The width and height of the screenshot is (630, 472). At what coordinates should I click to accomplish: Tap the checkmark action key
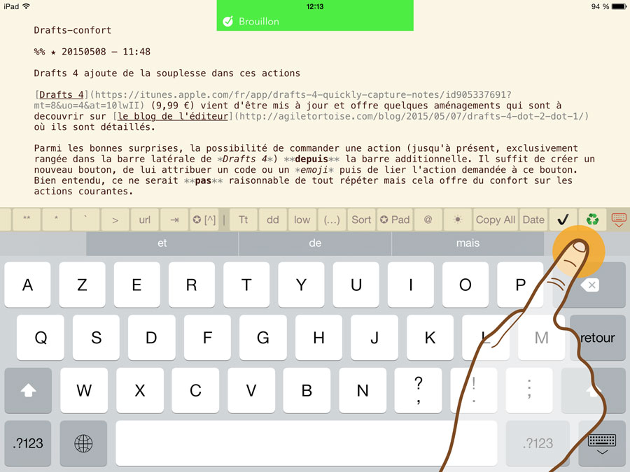pyautogui.click(x=562, y=220)
